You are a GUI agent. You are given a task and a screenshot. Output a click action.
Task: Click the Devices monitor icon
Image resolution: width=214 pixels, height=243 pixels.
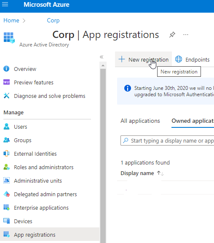click(6, 221)
